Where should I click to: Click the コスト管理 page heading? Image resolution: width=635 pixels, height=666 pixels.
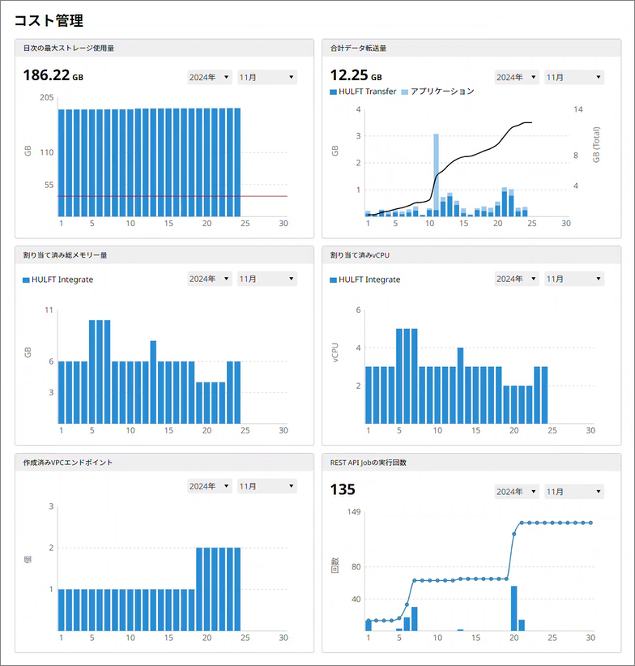pos(49,20)
